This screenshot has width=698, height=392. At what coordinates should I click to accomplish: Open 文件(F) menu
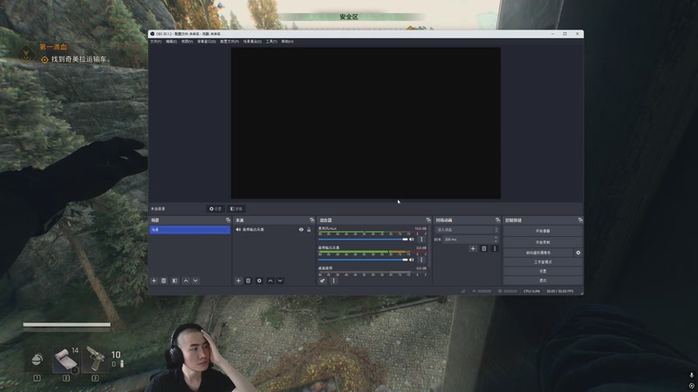click(156, 42)
